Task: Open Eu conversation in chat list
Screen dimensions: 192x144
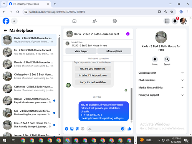Action: click(29, 52)
